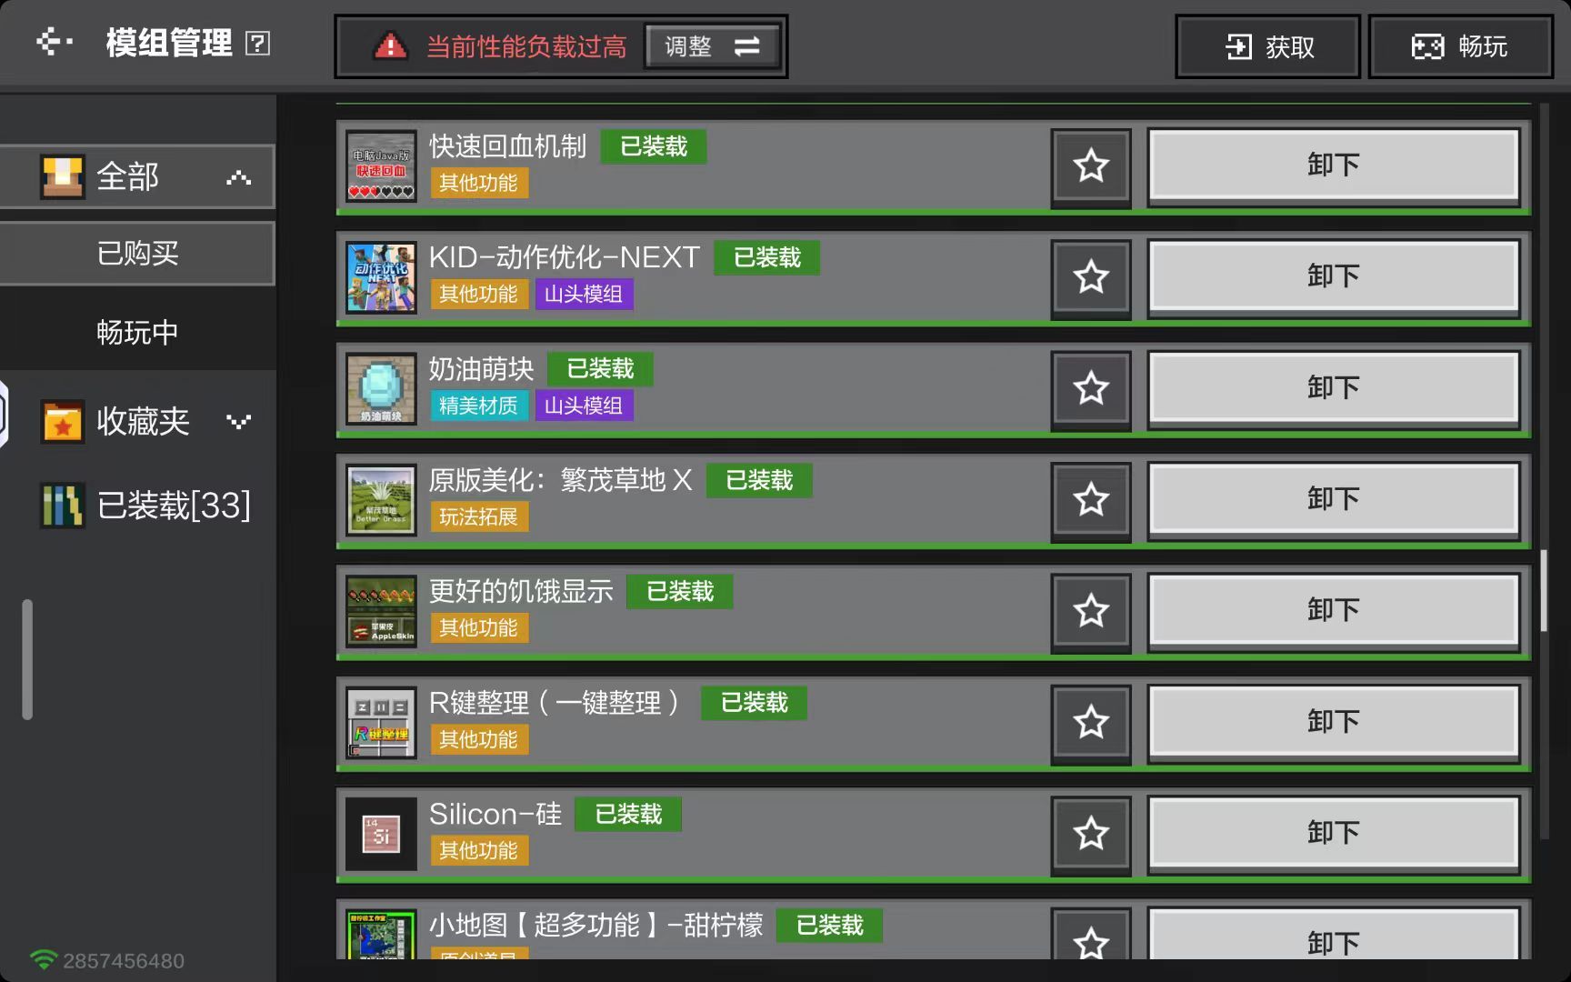The image size is (1571, 982).
Task: Toggle favorite for 更好的饥饿显示
Action: coord(1091,611)
